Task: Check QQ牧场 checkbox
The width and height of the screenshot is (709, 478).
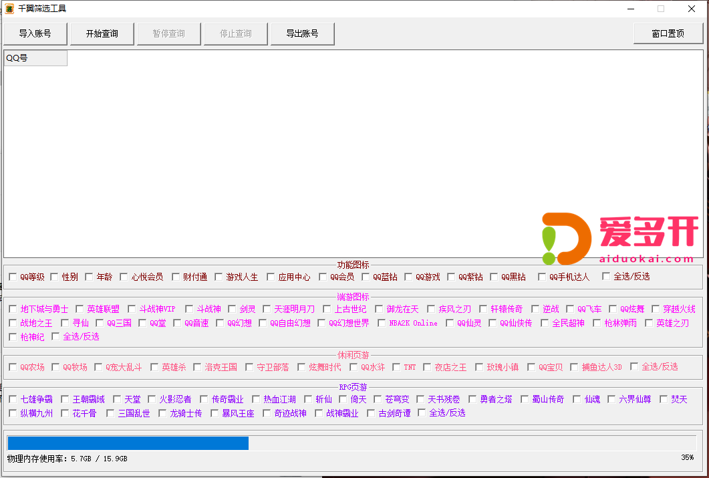Action: (x=55, y=367)
